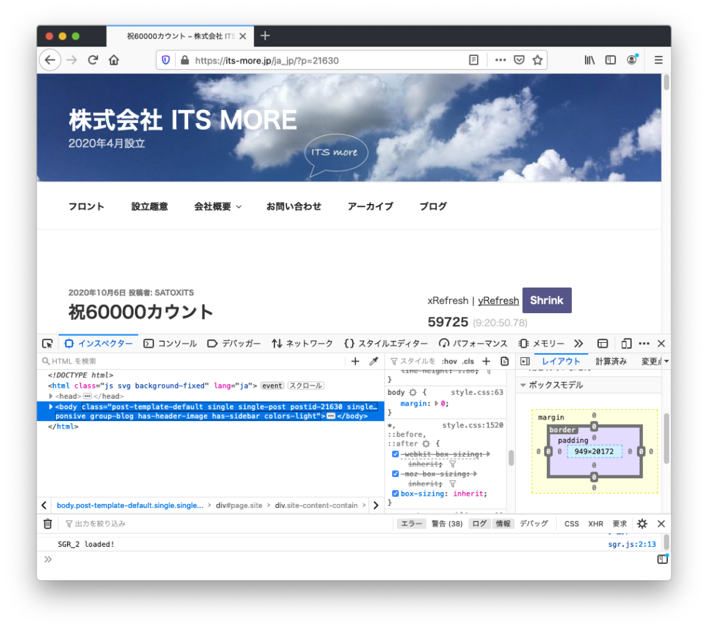
Task: Uncheck the -webkit-box-sizing rule checkbox
Action: pyautogui.click(x=395, y=454)
